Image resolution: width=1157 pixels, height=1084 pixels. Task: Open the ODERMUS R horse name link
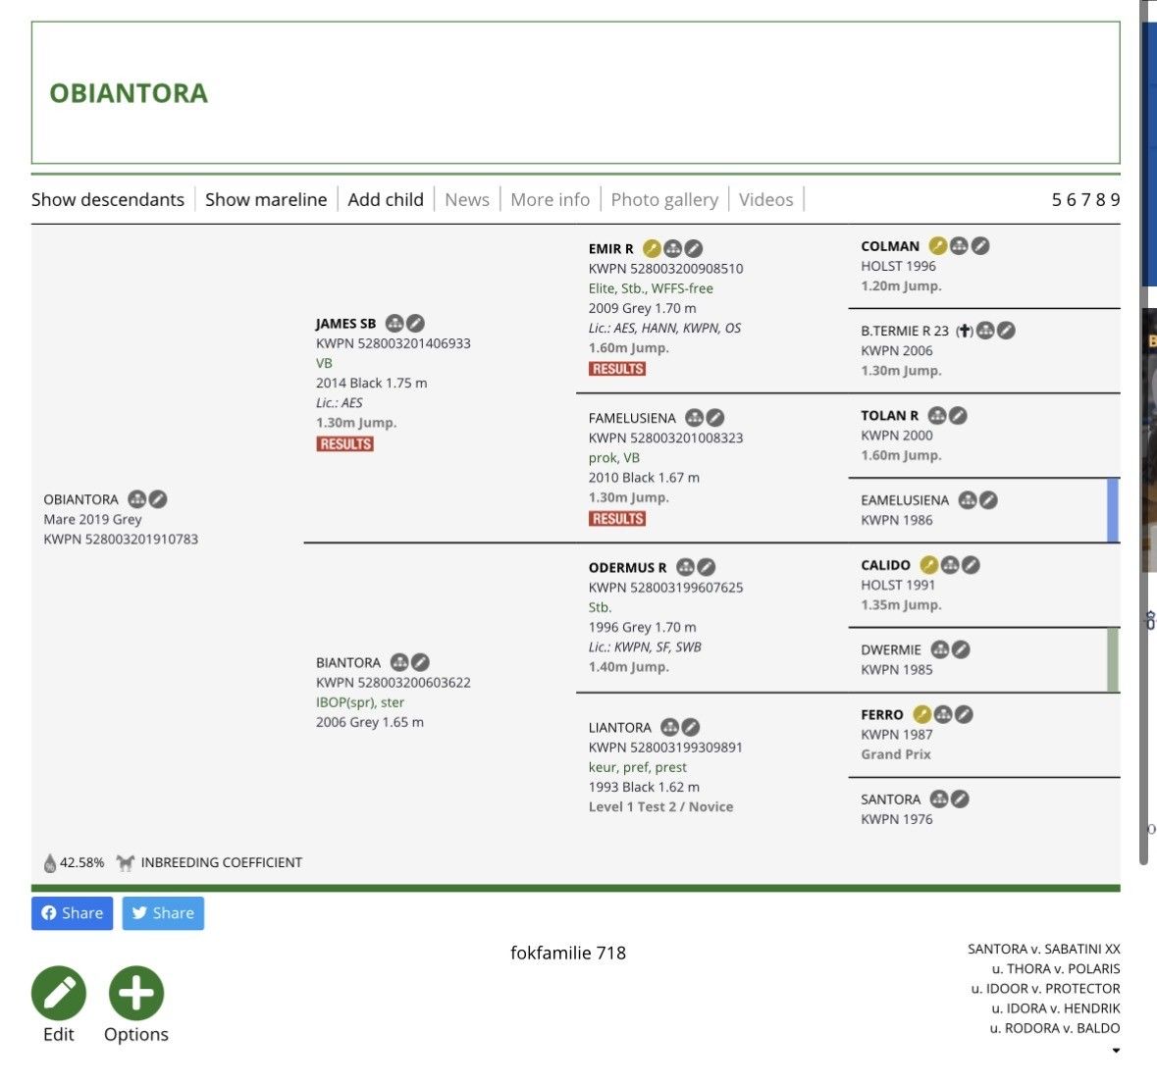pyautogui.click(x=627, y=567)
